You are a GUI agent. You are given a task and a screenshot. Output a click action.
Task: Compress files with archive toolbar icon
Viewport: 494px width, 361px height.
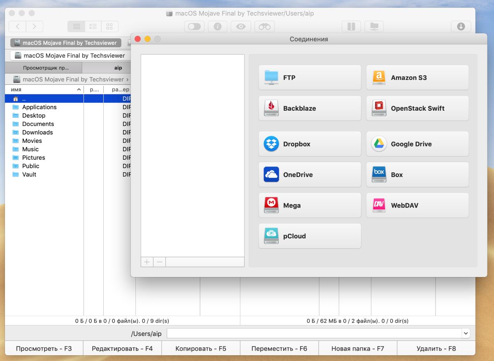351,26
